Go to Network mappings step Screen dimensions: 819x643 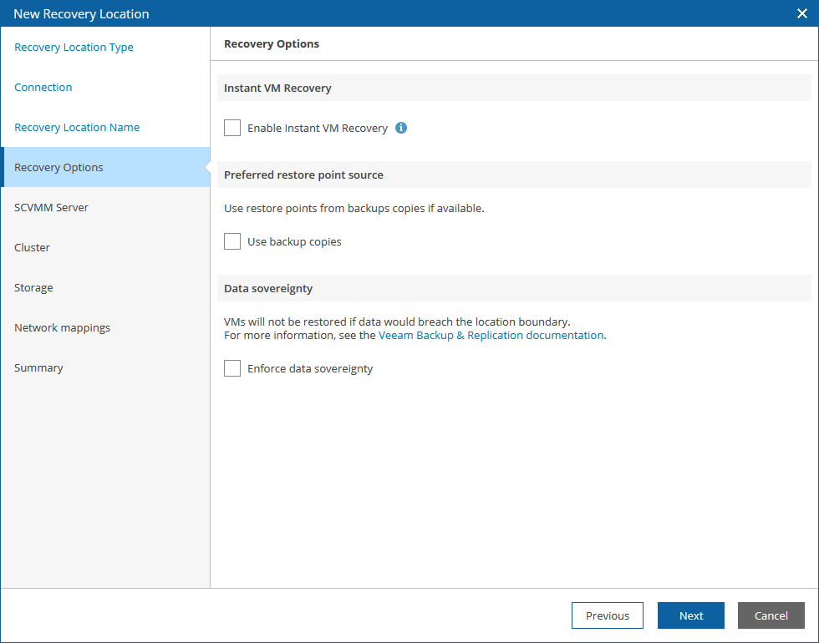(x=62, y=327)
